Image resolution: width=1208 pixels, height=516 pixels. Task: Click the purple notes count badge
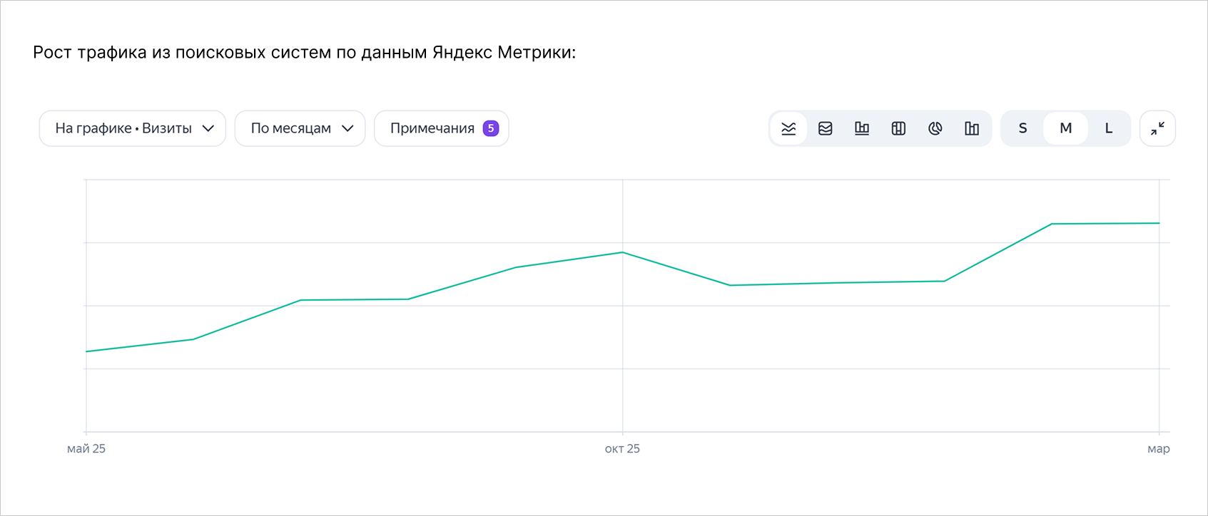pos(491,128)
